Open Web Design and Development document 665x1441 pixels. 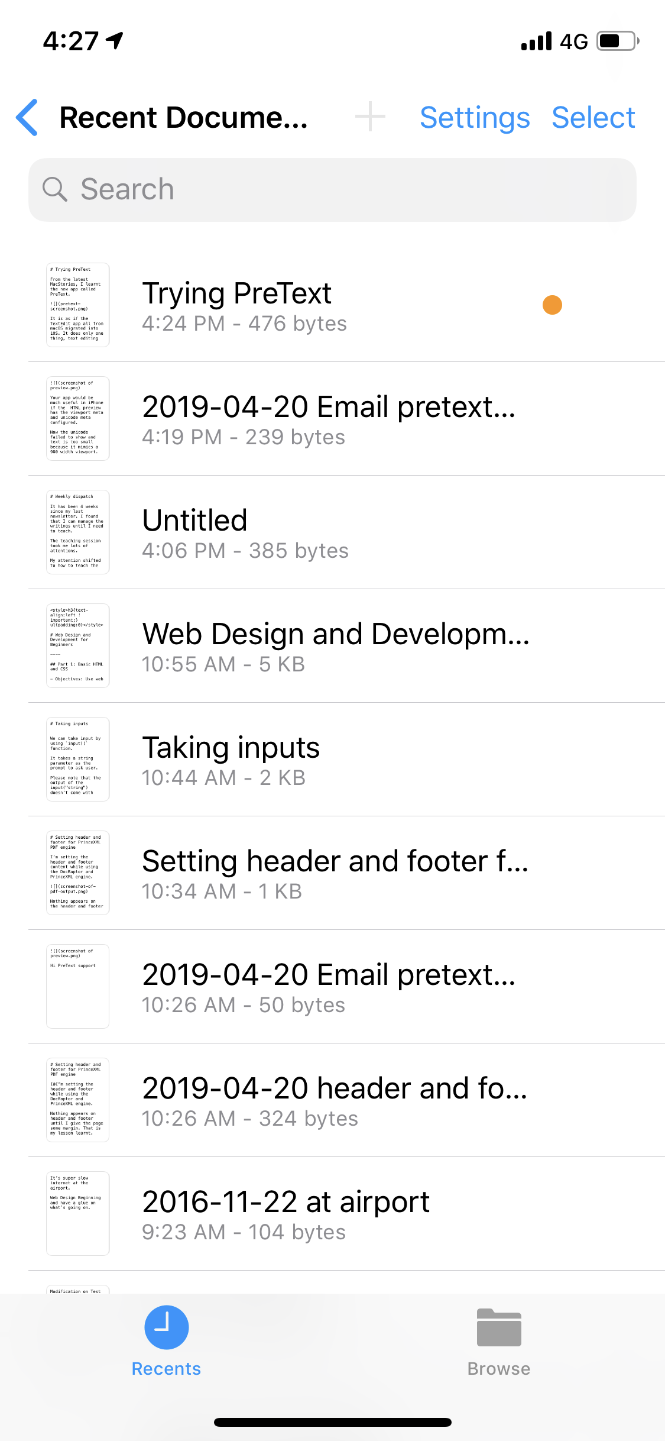[346, 646]
